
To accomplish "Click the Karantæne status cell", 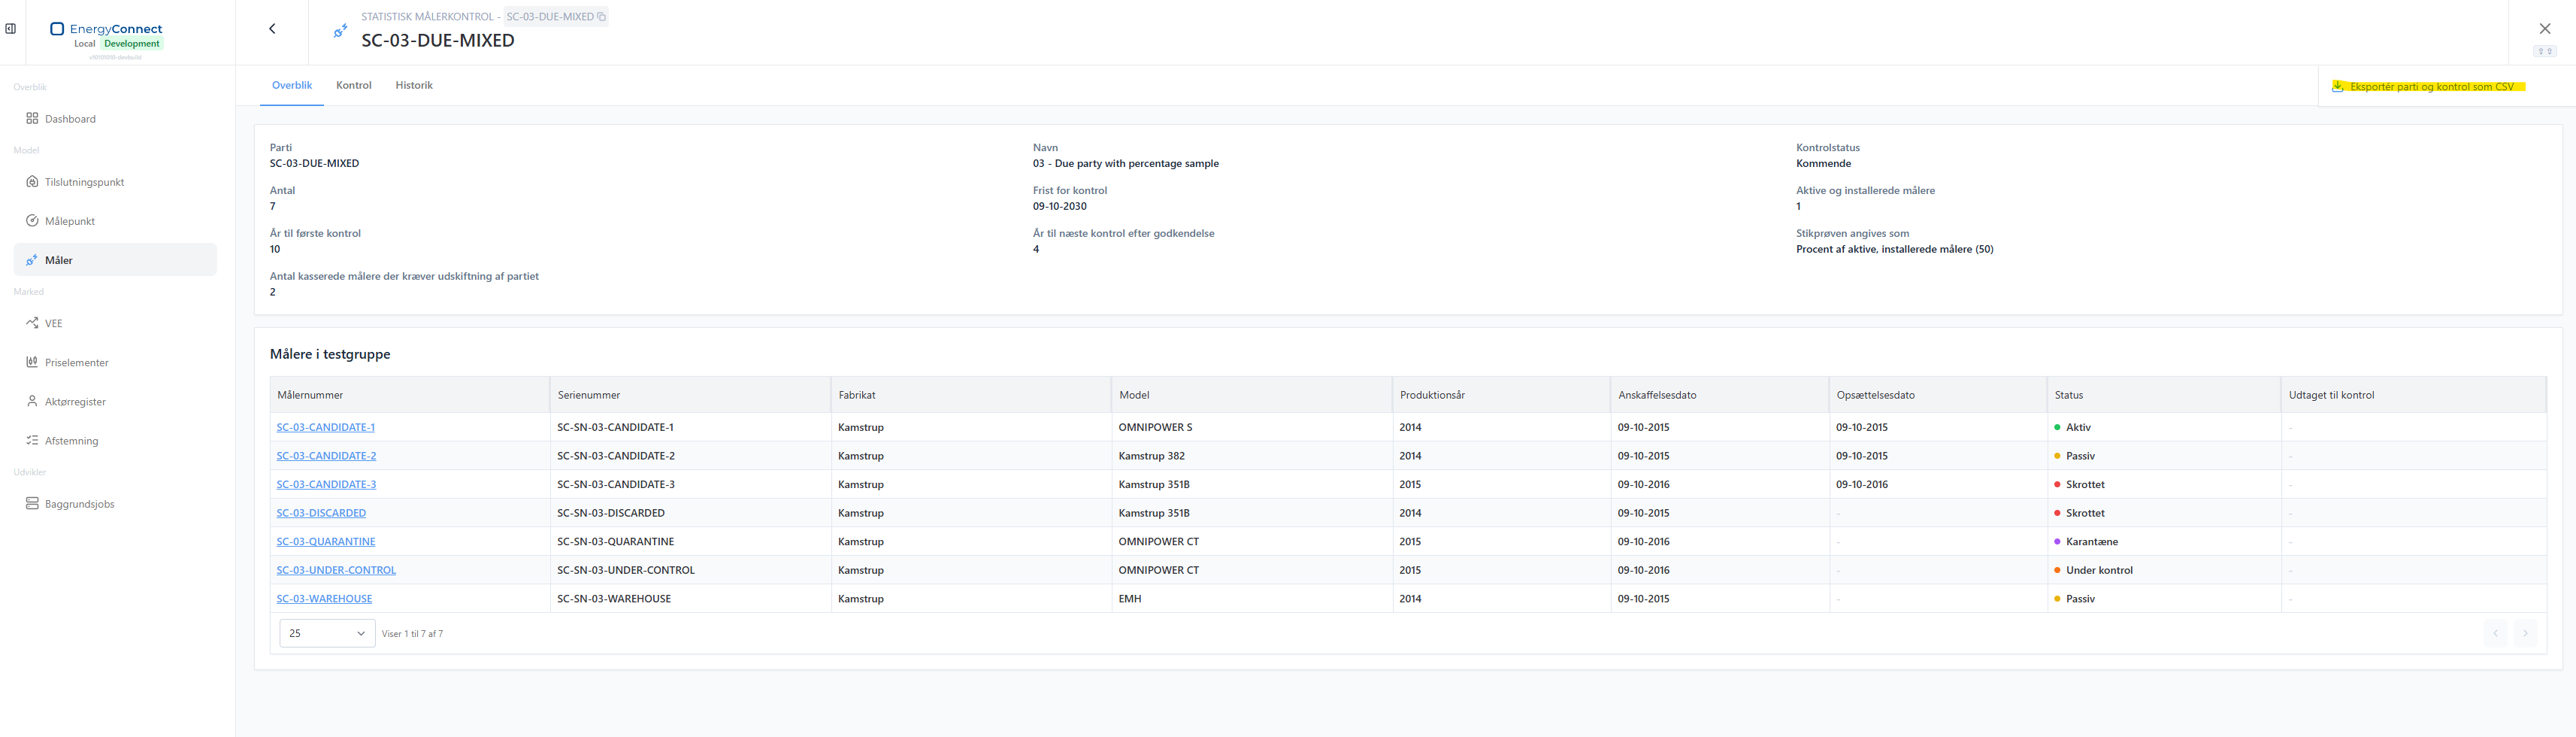I will tap(2164, 542).
